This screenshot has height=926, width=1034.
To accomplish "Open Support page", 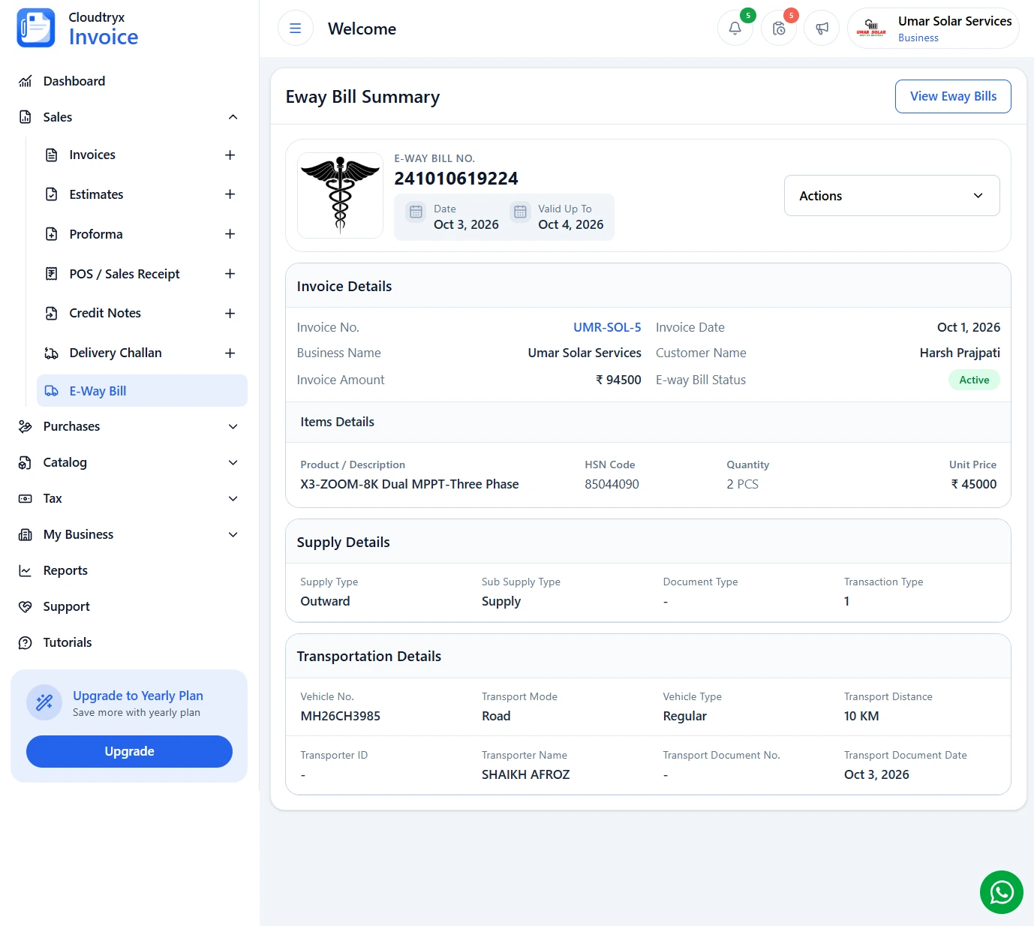I will (x=66, y=606).
